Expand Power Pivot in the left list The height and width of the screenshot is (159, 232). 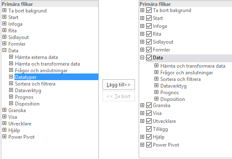point(5,137)
